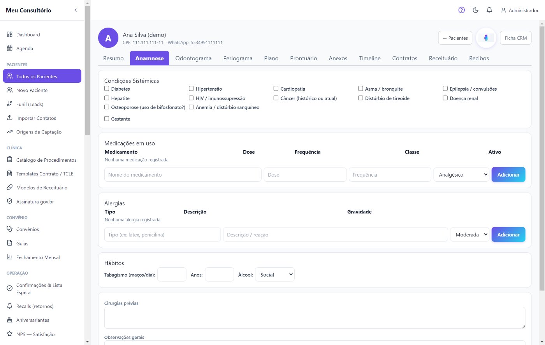Click the Aniversariantes cake icon
Screen dimensions: 545x345
(10, 320)
